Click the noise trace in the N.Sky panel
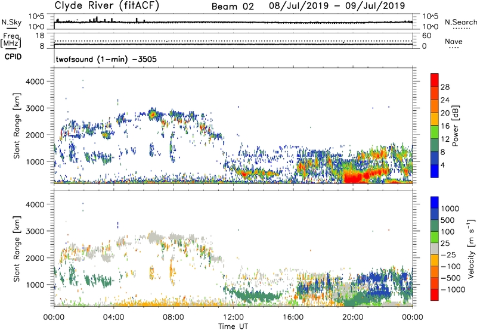477x330 pixels. 233,22
